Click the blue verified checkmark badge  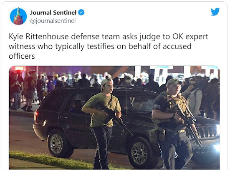[81, 12]
